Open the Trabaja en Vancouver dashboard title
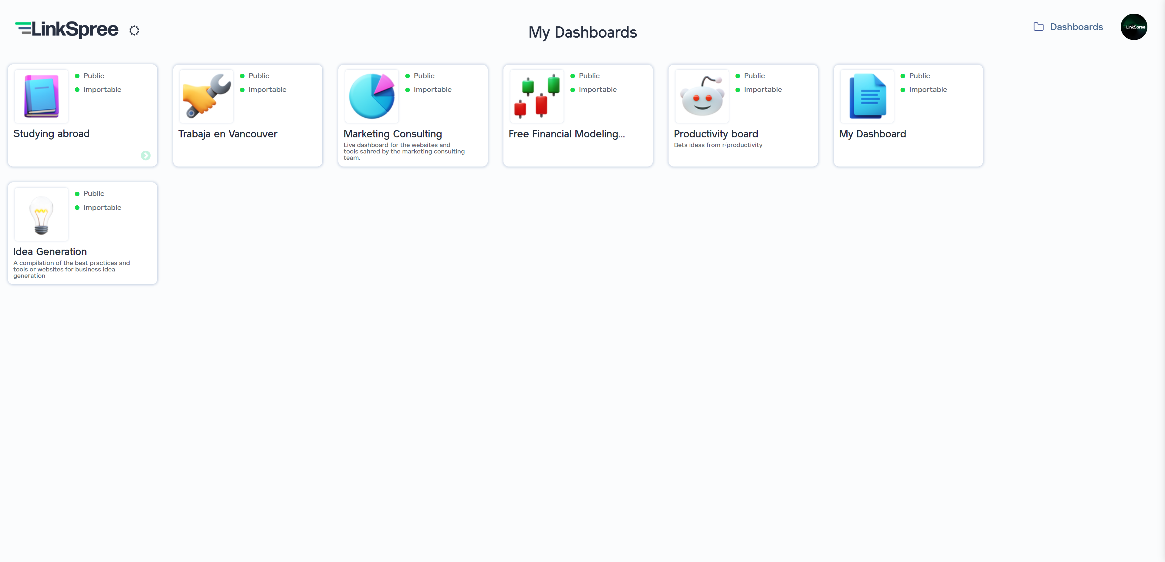The image size is (1165, 562). pyautogui.click(x=228, y=134)
